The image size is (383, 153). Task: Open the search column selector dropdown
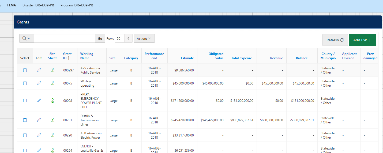coord(27,38)
